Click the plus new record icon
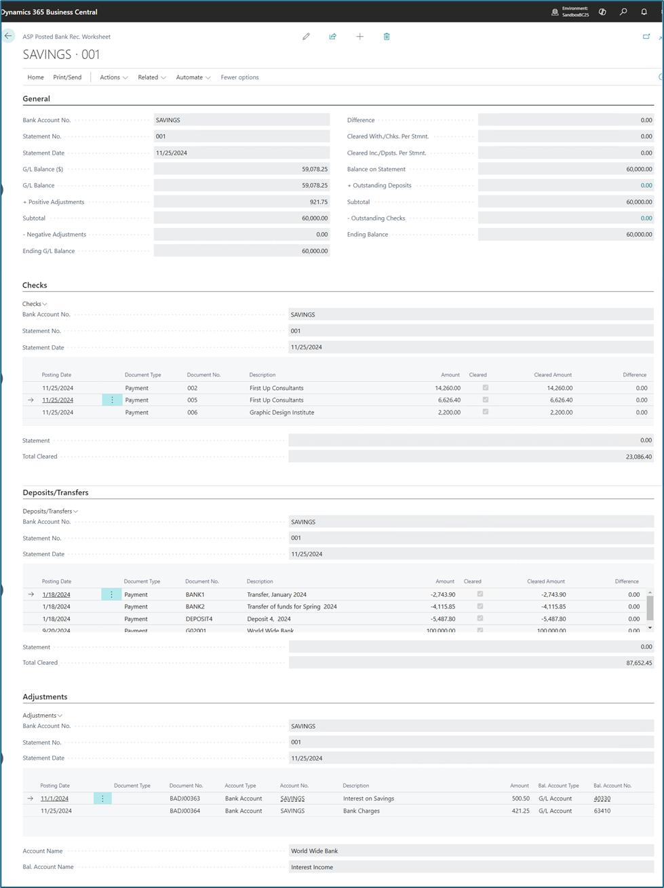Screen dimensions: 664x888 [359, 37]
